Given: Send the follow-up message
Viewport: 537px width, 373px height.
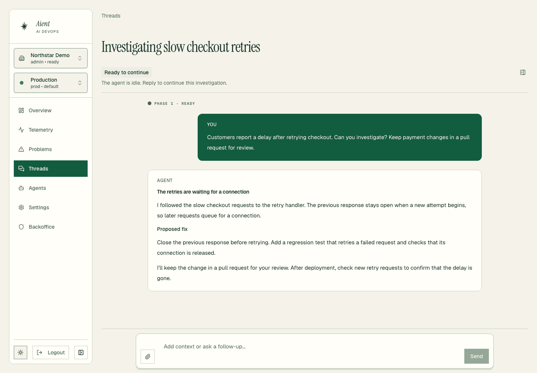Looking at the screenshot, I should click(477, 356).
